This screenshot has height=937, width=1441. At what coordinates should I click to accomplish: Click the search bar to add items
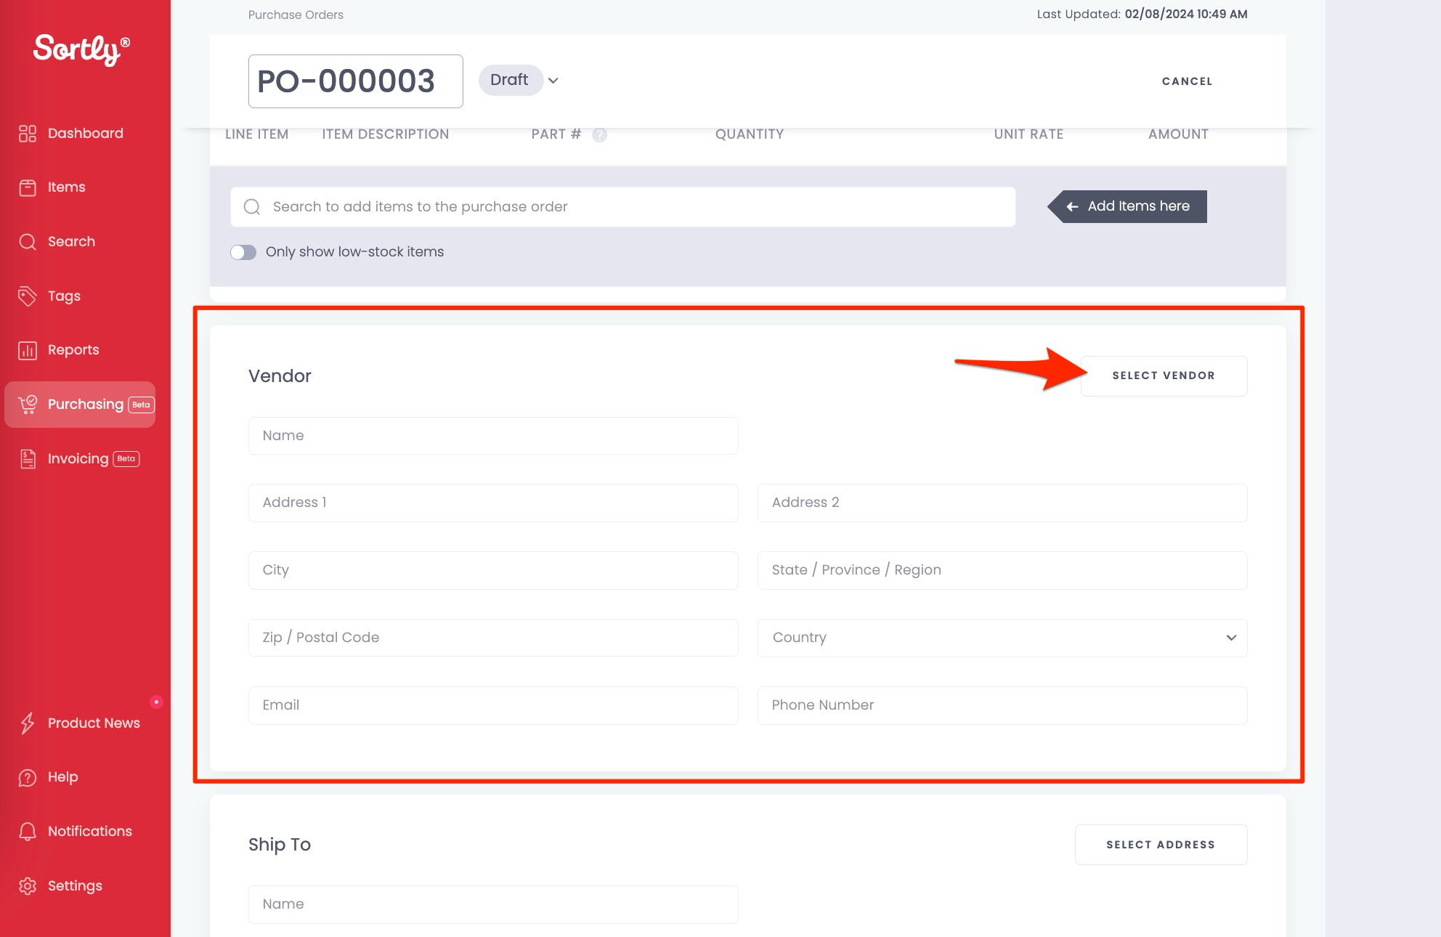pyautogui.click(x=622, y=206)
